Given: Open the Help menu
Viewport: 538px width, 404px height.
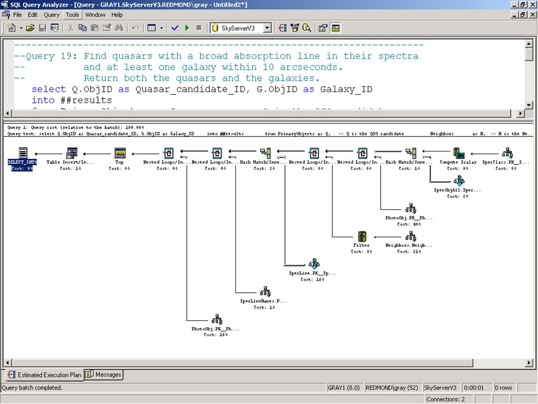Looking at the screenshot, I should point(117,15).
